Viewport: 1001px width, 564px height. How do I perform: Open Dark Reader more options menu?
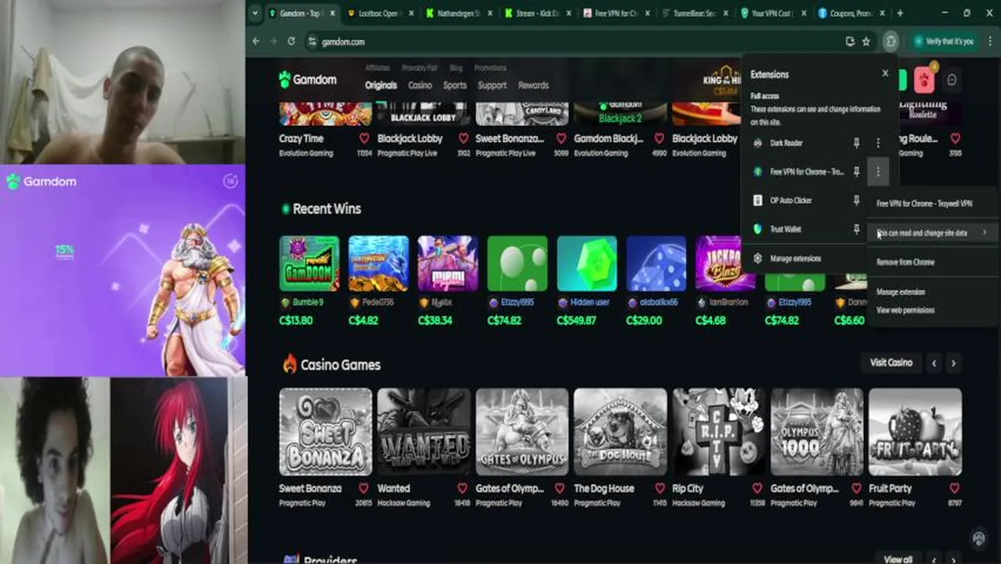[x=878, y=143]
